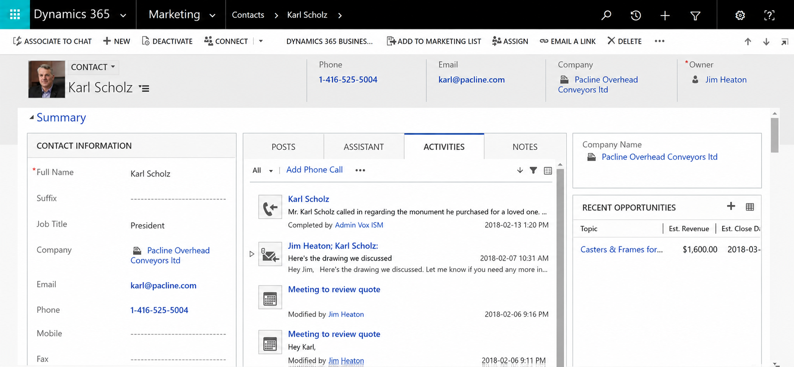Click Deactivate command
Image resolution: width=794 pixels, height=367 pixels.
pos(167,41)
